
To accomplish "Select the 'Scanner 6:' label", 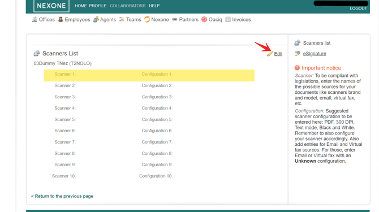I will pyautogui.click(x=65, y=131).
